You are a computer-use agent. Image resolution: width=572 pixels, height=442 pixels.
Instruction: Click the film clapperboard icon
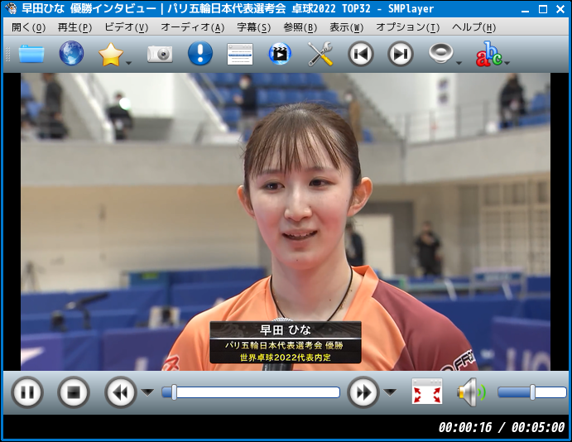(x=280, y=54)
